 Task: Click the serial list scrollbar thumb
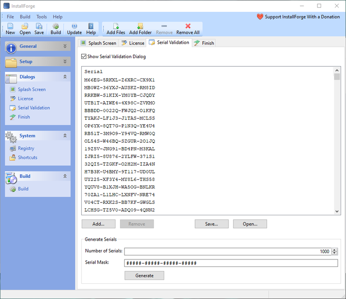coord(337,77)
